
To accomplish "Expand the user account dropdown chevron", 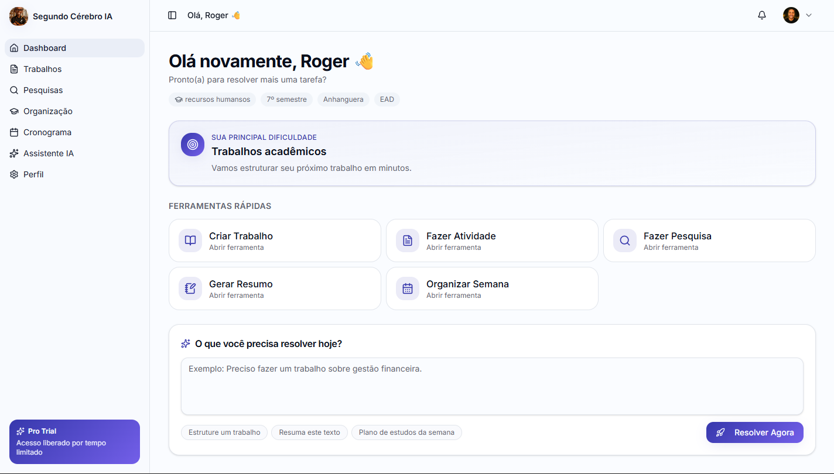I will 809,15.
